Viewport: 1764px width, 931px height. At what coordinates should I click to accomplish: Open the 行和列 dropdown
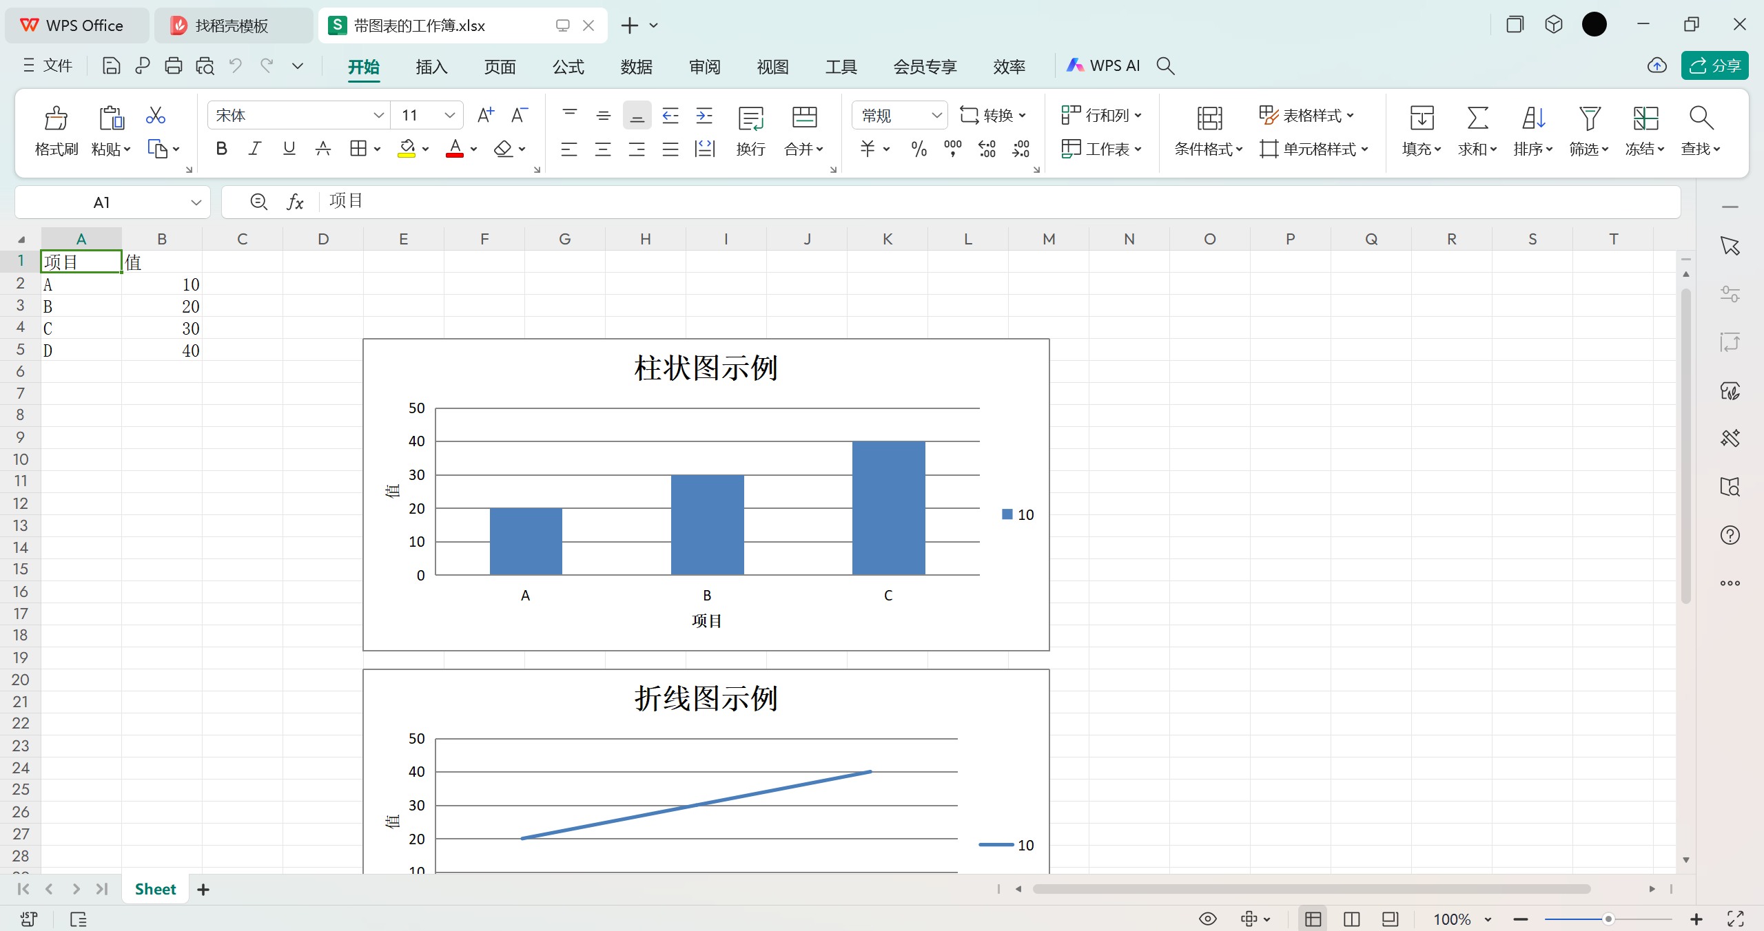(x=1102, y=115)
